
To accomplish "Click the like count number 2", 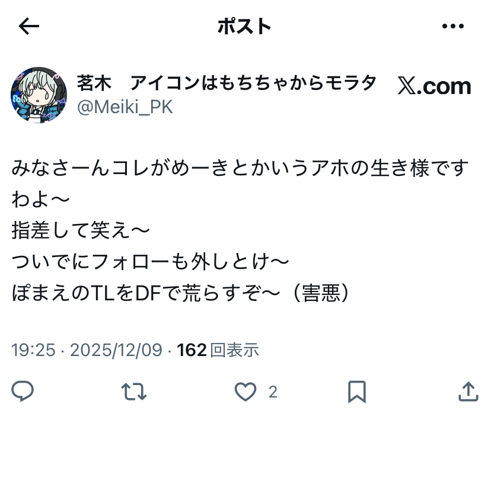I will coord(273,392).
